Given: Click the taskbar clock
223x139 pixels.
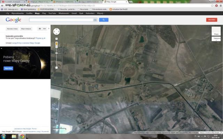Looking at the screenshot, I should (216, 137).
